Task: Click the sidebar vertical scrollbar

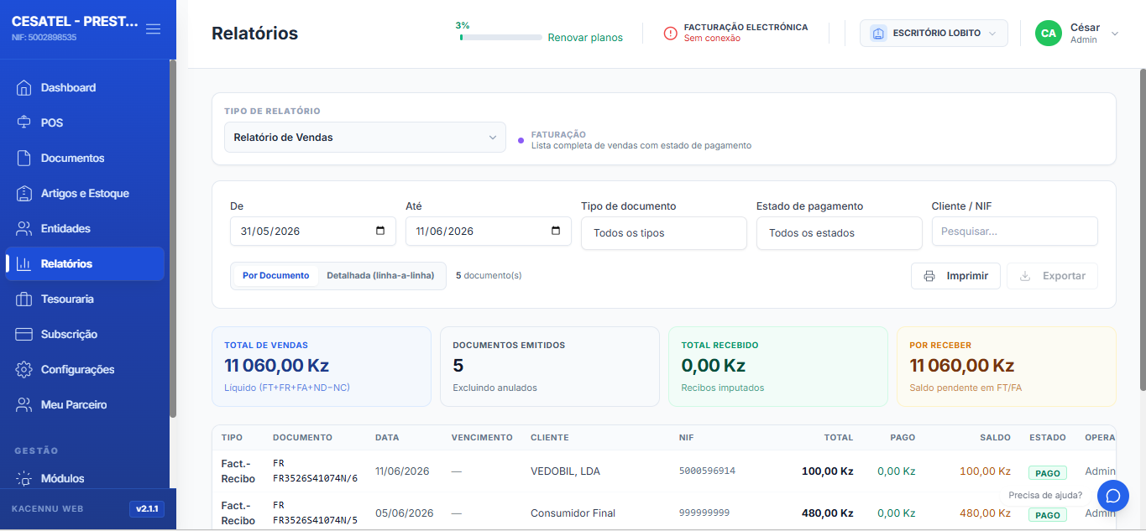Action: 173,239
